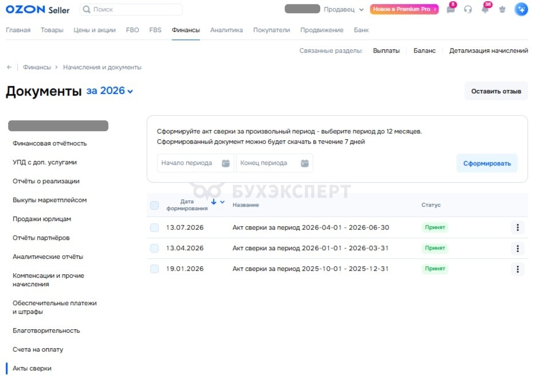Open support headset icon in header

[468, 9]
